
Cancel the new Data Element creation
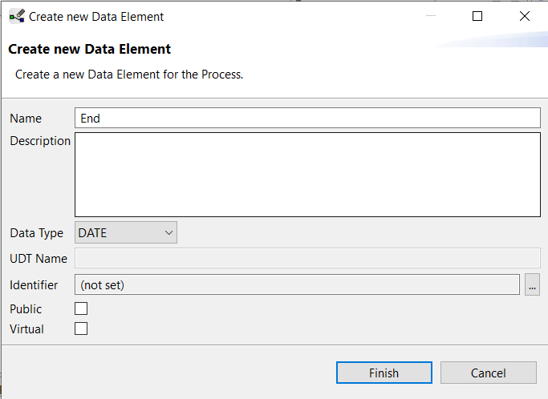(x=488, y=373)
